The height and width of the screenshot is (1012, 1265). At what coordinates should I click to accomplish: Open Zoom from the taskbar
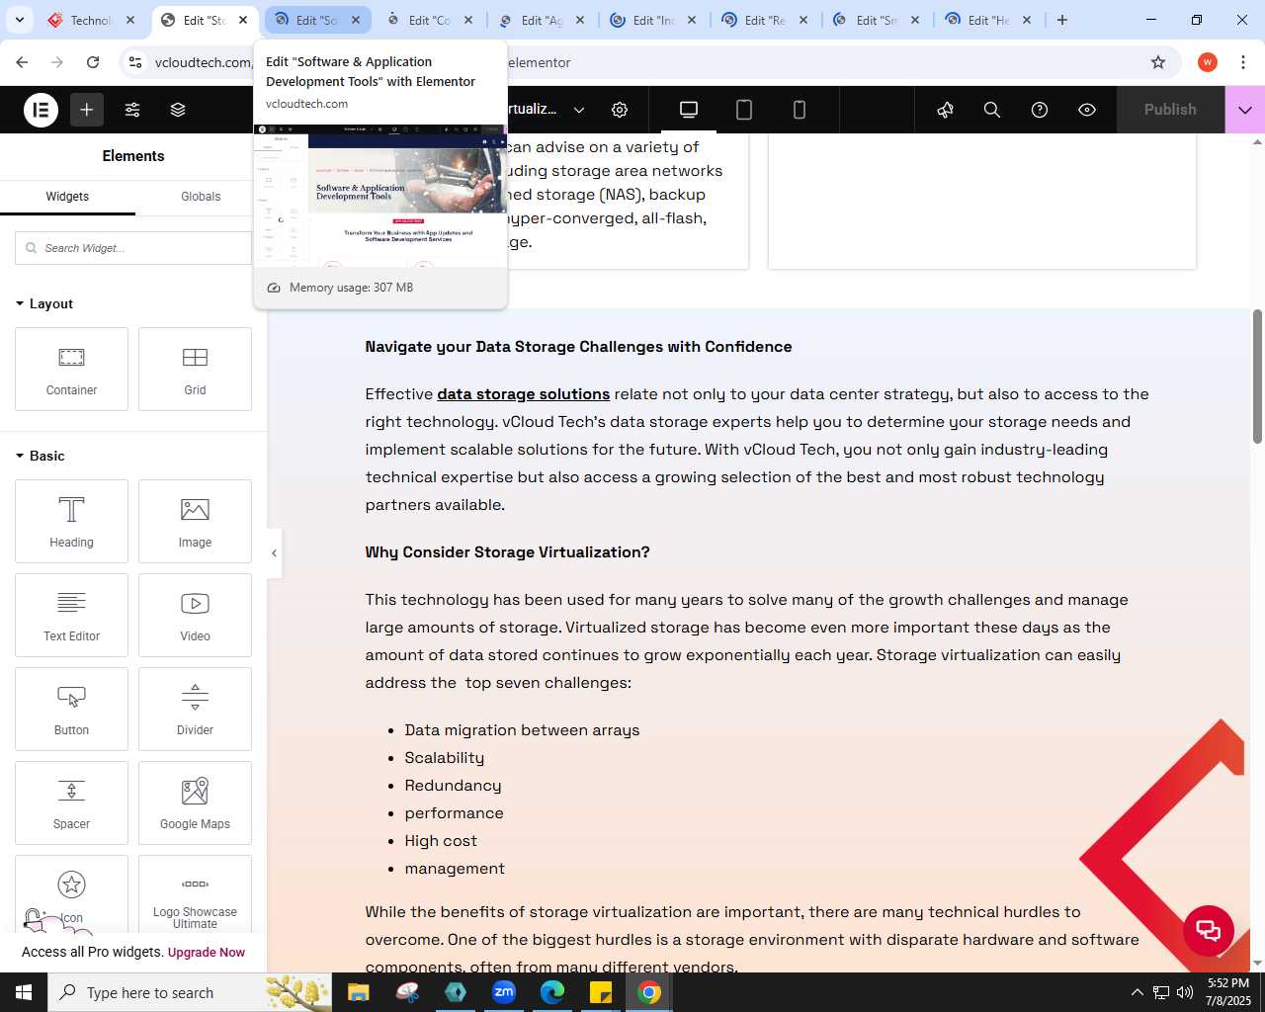[504, 992]
